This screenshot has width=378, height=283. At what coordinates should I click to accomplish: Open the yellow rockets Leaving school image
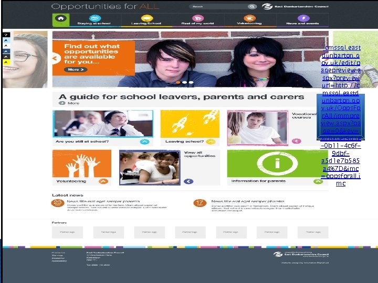pos(190,124)
